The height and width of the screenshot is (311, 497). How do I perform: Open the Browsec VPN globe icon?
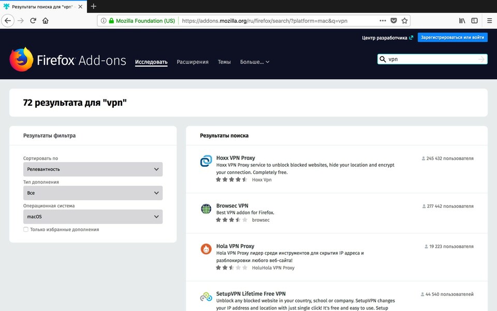pyautogui.click(x=206, y=209)
